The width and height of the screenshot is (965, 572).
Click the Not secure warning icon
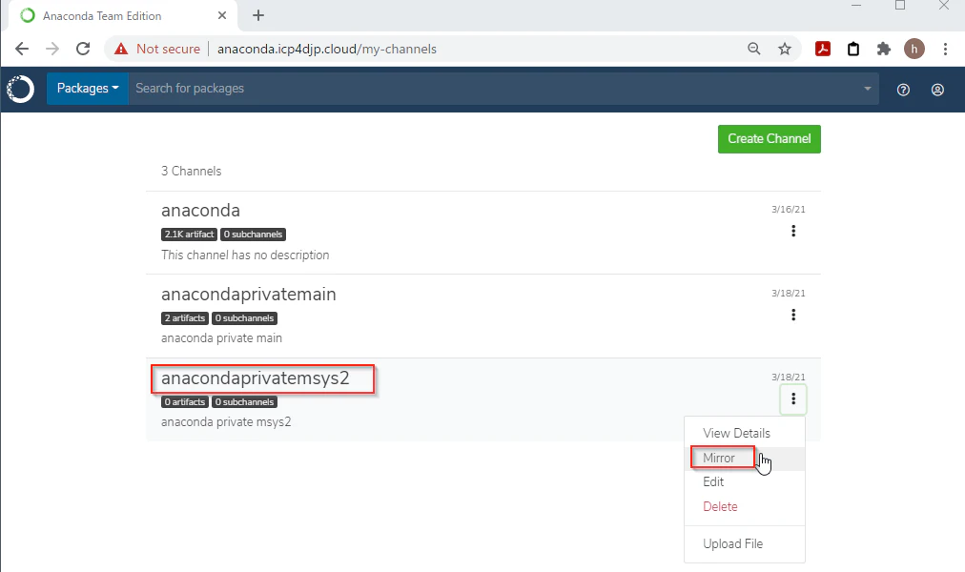tap(121, 49)
